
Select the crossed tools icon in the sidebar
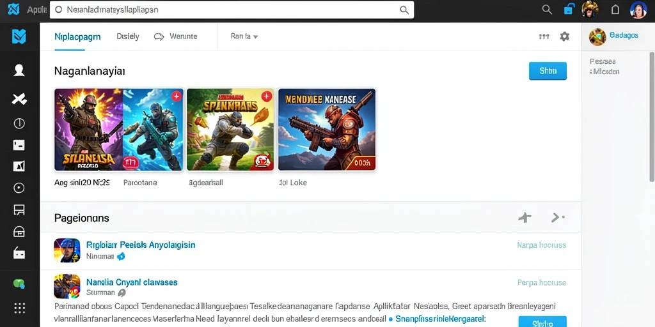(19, 99)
